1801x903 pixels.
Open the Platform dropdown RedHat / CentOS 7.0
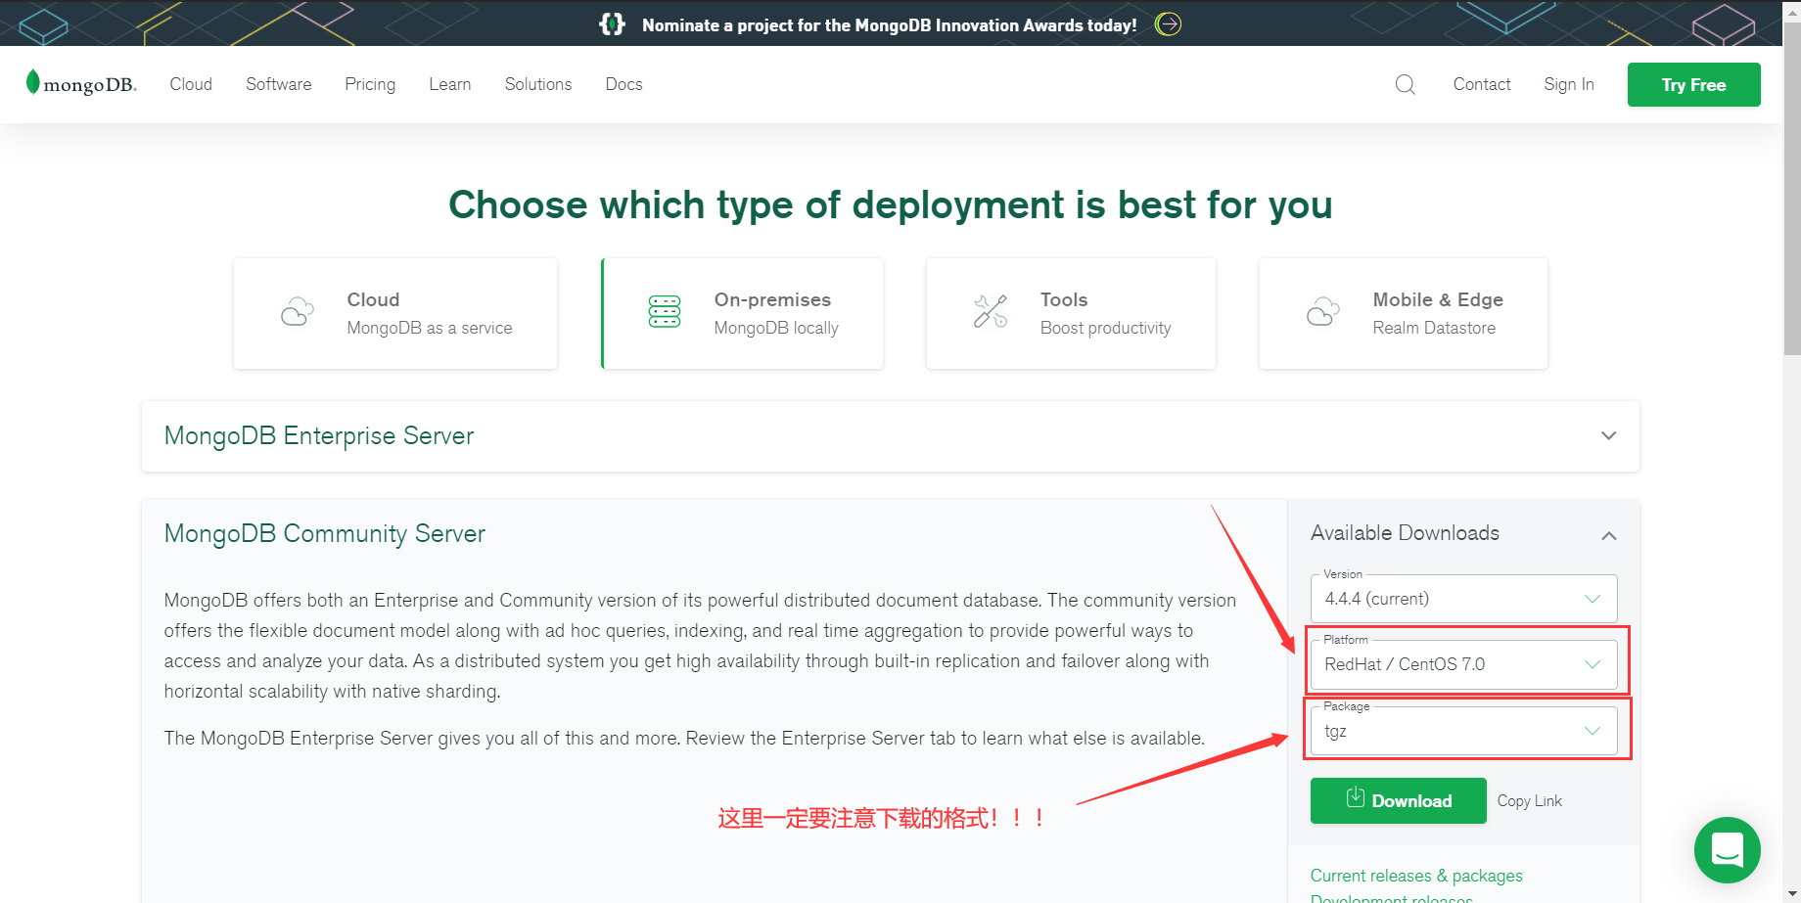[1463, 664]
